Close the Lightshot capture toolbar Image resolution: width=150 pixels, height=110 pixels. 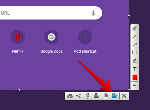point(124,96)
